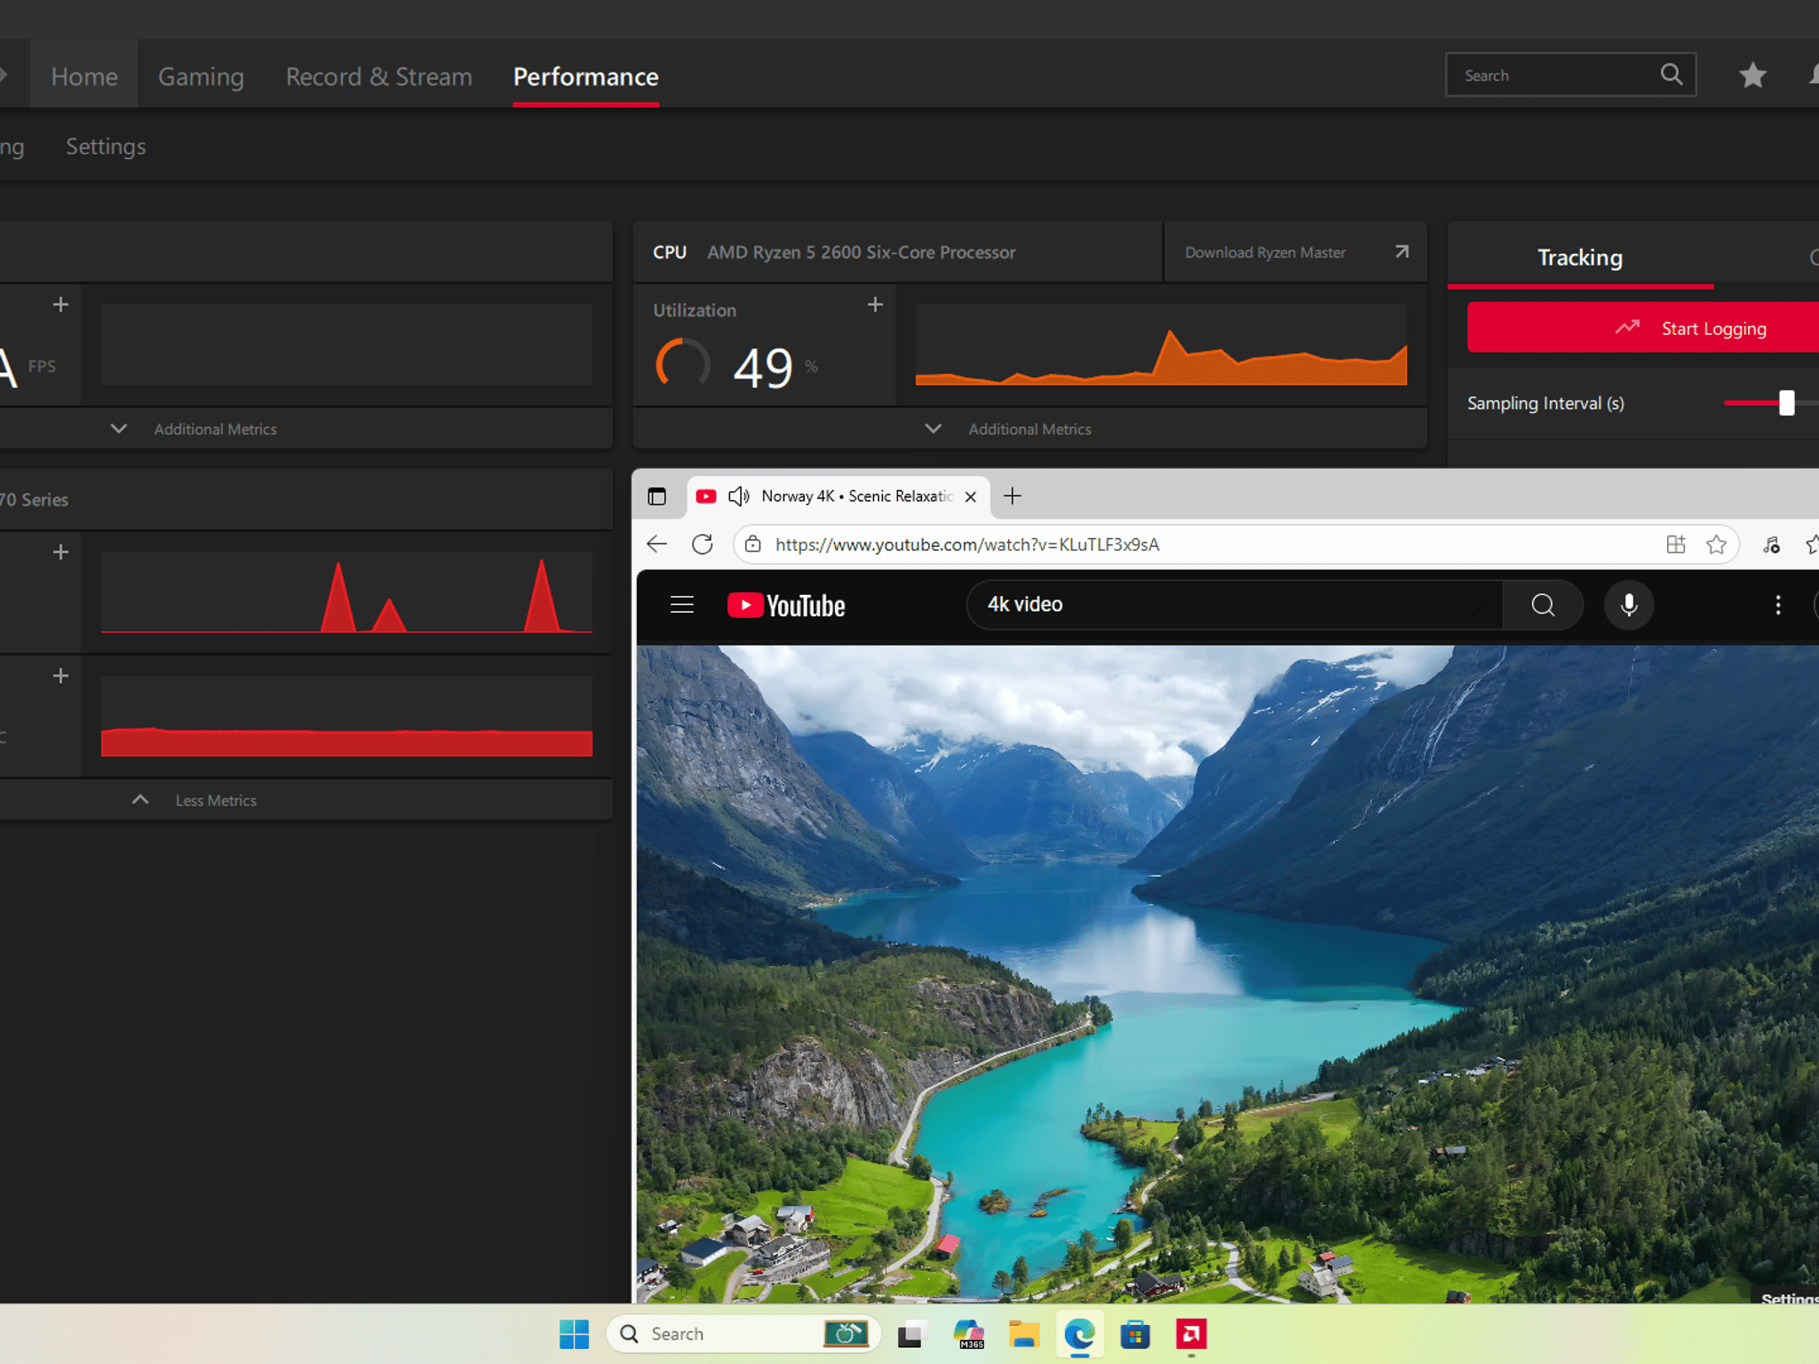Switch to AMD Software in the taskbar
Screen dimensions: 1819x1364
tap(1191, 1334)
